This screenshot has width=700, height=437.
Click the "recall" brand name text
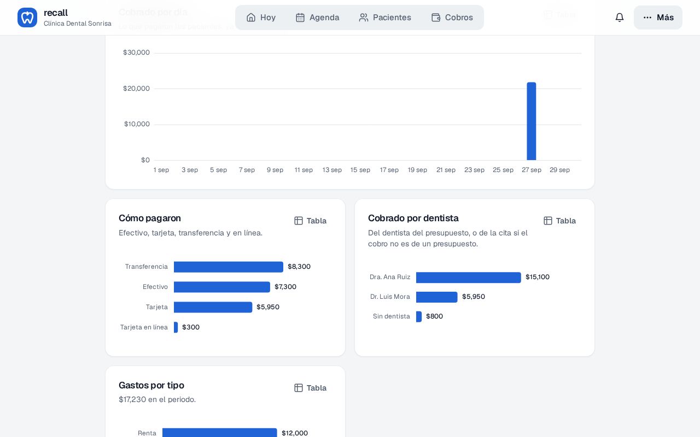click(56, 13)
